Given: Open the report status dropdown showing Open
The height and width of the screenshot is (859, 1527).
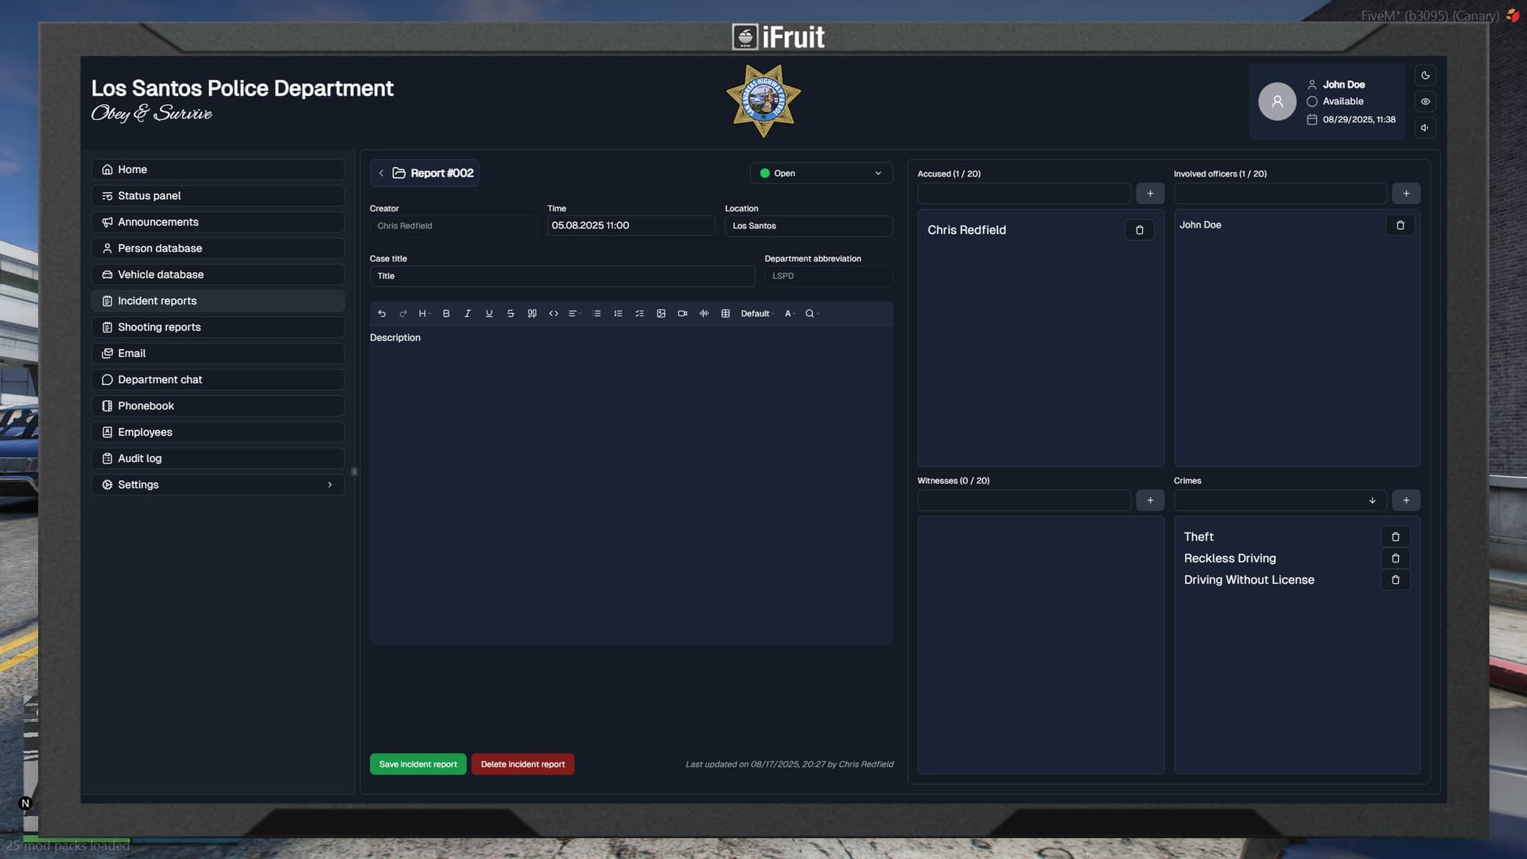Looking at the screenshot, I should click(x=821, y=173).
